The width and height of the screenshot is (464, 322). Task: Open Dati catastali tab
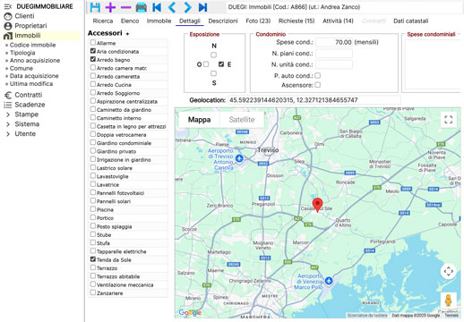411,21
